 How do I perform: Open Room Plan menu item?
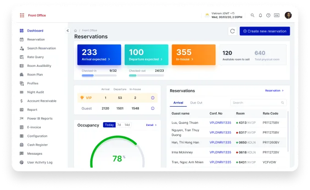(35, 75)
